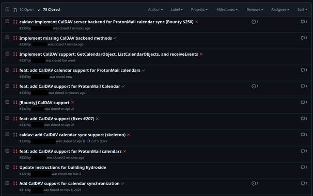
Task: Open comments icon on PR #336
Action: pyautogui.click(x=304, y=70)
